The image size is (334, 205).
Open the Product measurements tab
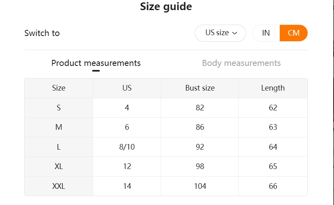tap(96, 63)
